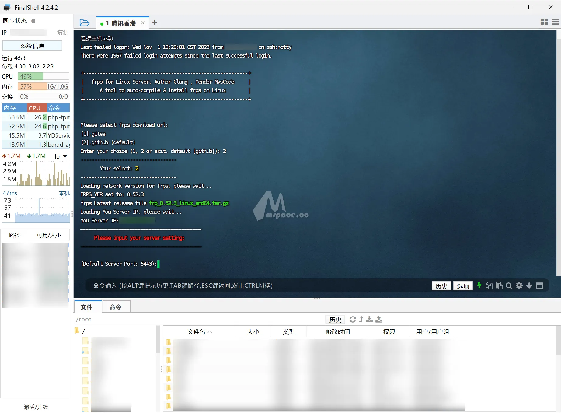
Task: Add a new session tab with plus
Action: click(155, 23)
